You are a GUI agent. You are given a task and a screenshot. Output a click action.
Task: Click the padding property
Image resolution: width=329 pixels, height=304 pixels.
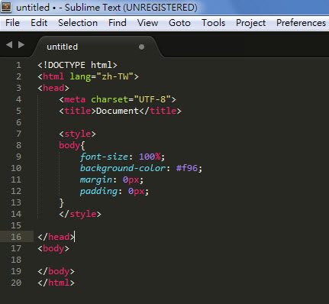click(98, 191)
